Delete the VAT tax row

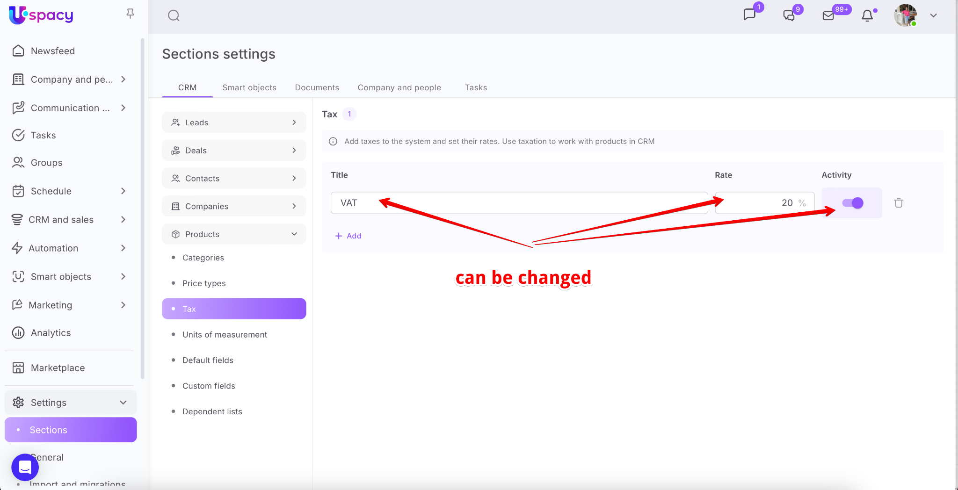[x=898, y=203]
